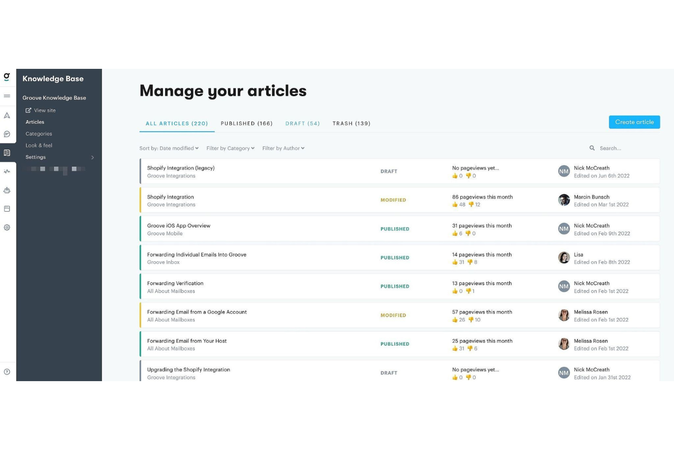
Task: Open the Live Chat speech bubble icon
Action: (7, 134)
